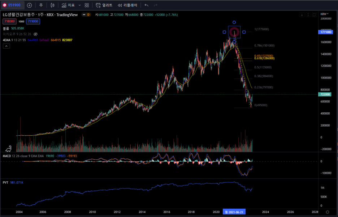Screen dimensions: 338x217
Task: Click the redo arrow
Action: (155, 5)
